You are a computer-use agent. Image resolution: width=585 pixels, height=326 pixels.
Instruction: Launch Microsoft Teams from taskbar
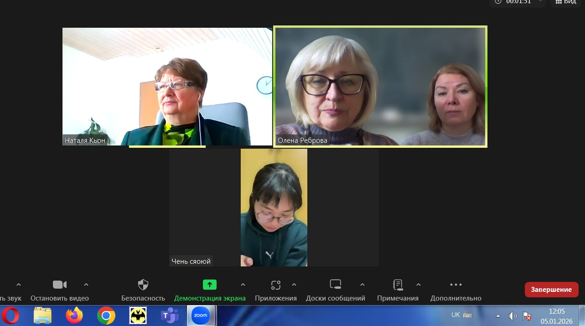(170, 316)
